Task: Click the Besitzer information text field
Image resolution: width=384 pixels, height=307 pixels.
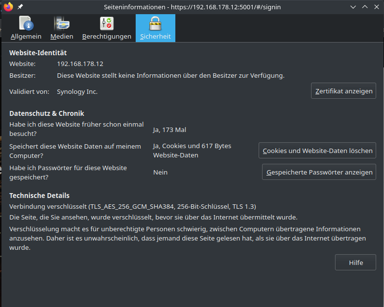Action: pos(170,76)
